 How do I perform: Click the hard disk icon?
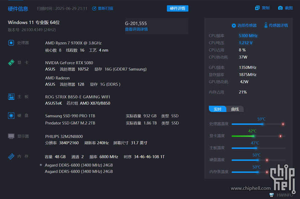11,116
